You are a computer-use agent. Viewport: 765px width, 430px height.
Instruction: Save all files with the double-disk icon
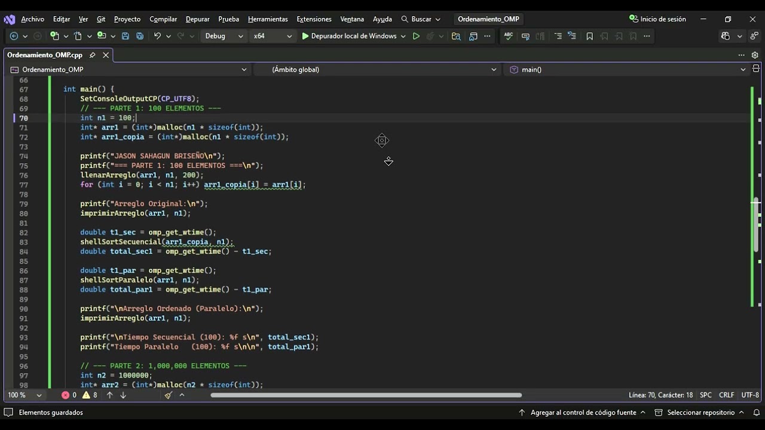[x=140, y=36]
